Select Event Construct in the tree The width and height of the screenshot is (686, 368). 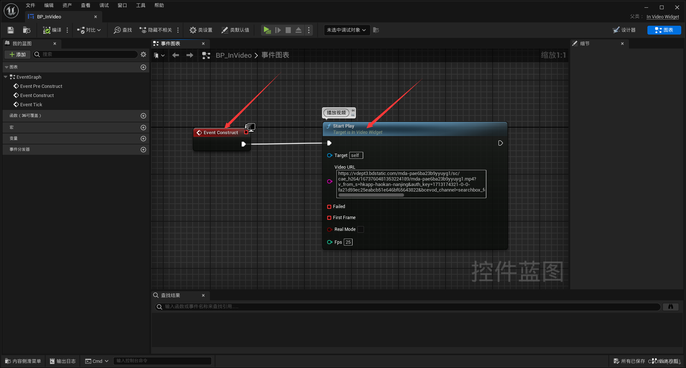tap(37, 95)
